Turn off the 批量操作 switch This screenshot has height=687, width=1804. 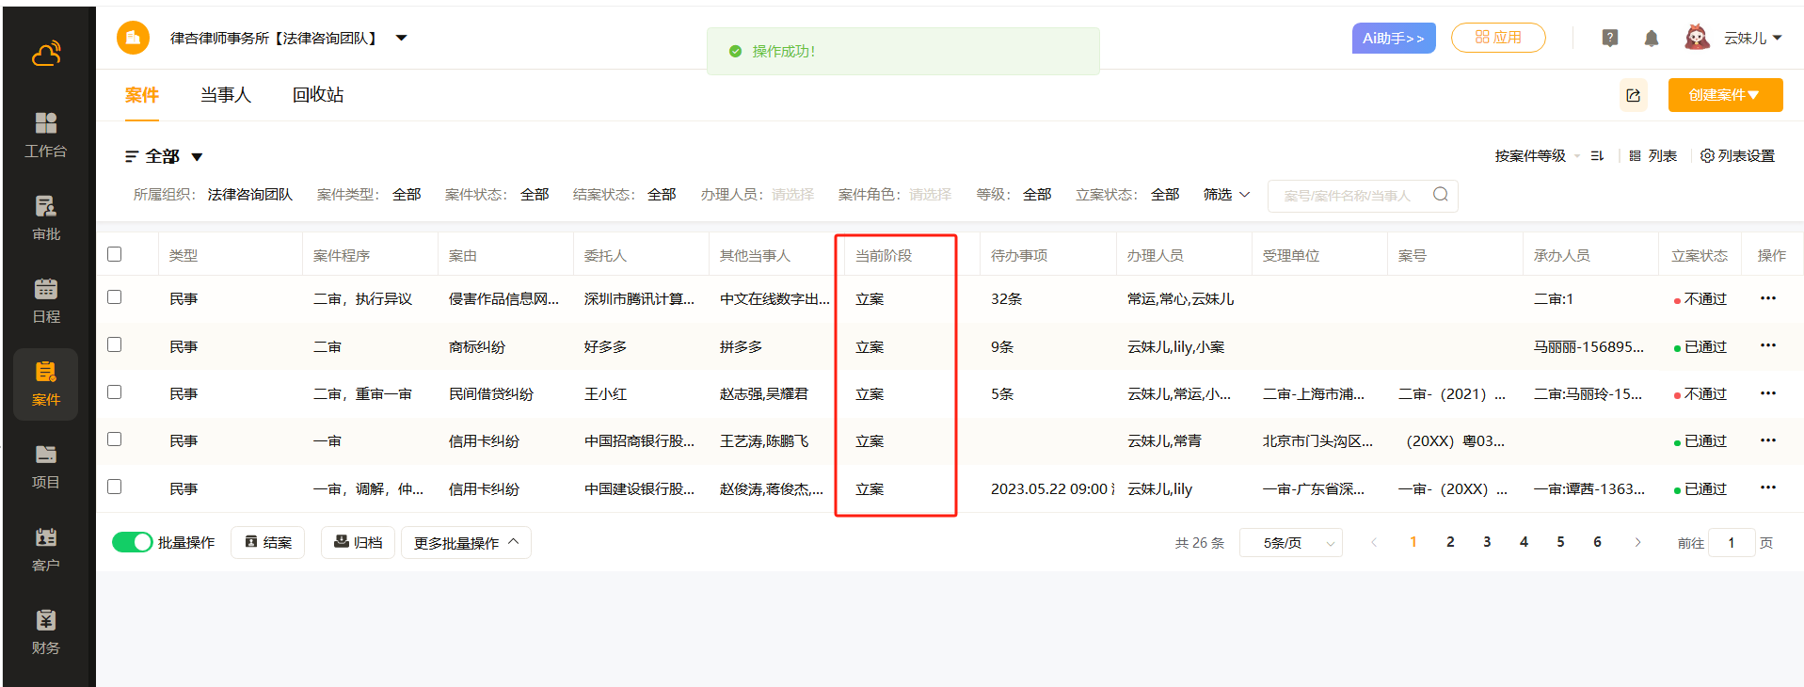[133, 542]
